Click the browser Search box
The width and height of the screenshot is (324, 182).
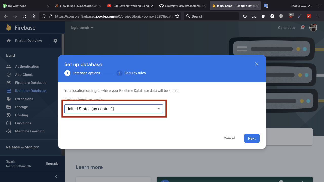tap(211, 16)
